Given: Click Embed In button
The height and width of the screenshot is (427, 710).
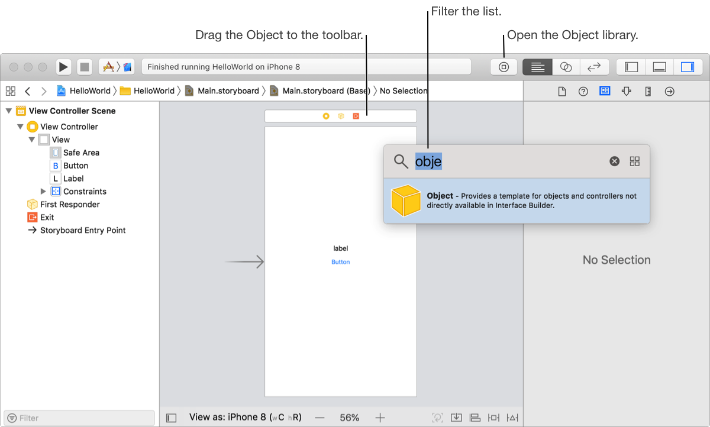Looking at the screenshot, I should pos(456,418).
